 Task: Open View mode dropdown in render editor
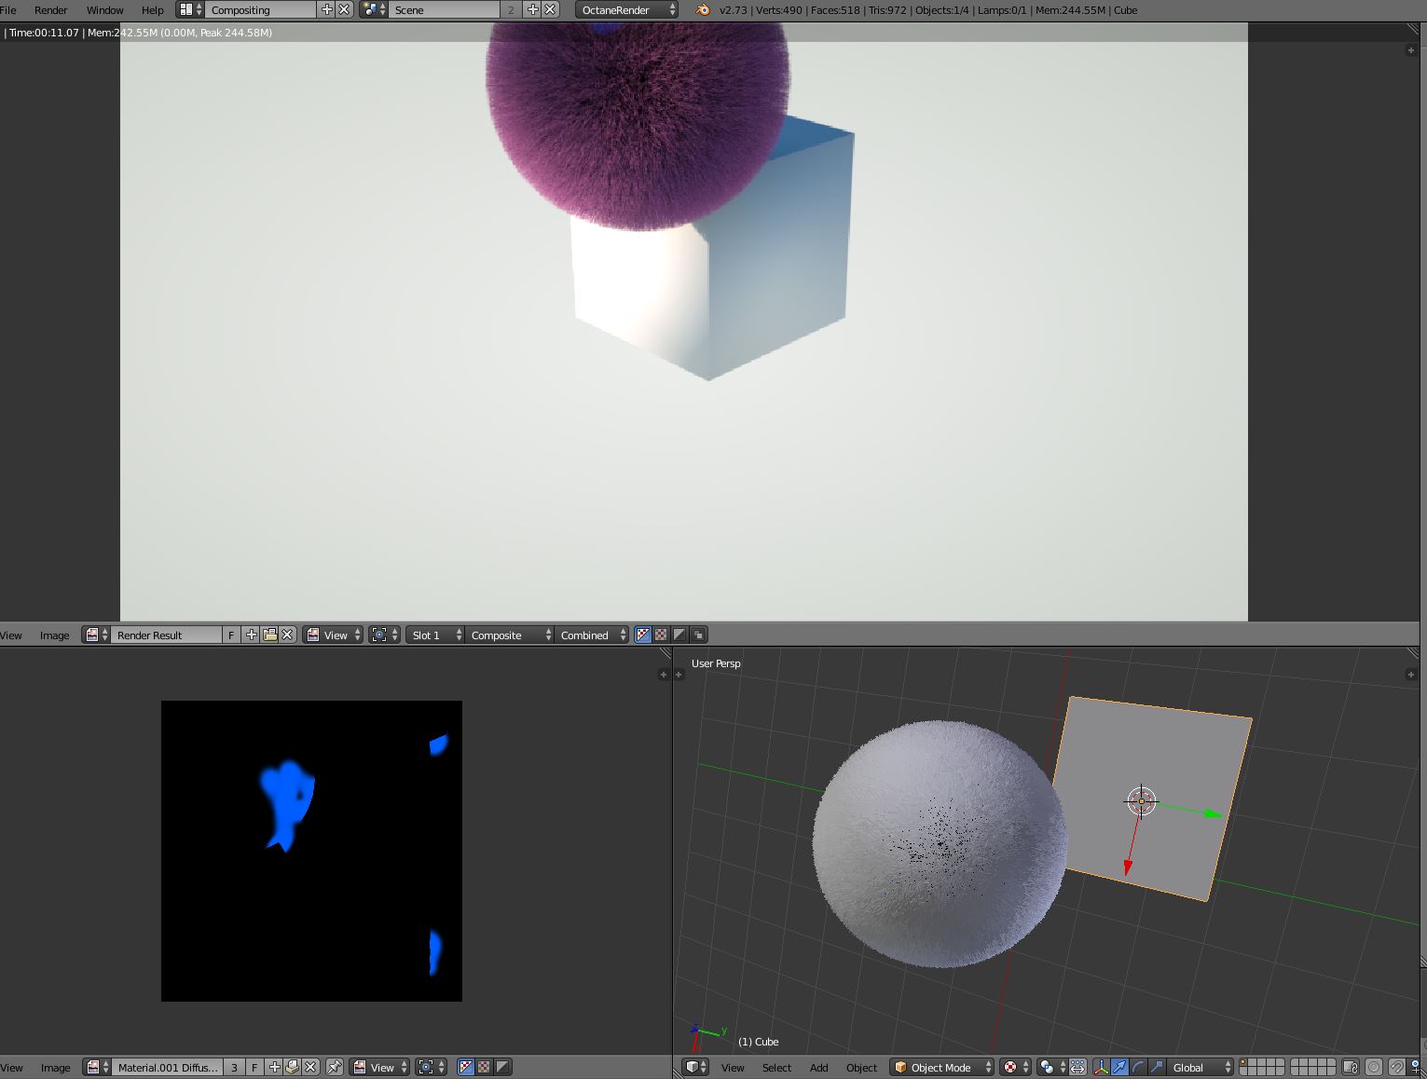[x=334, y=635]
